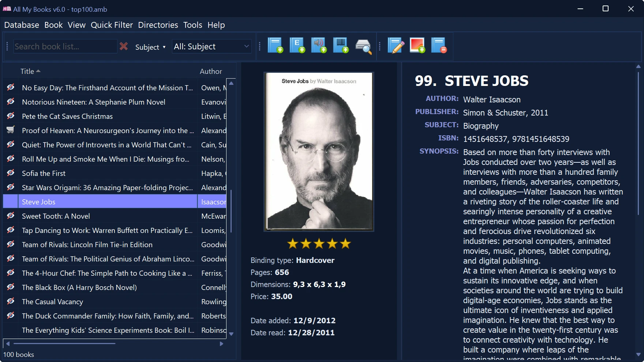Select the highlighted "Steve Jobs" row title
This screenshot has height=362, width=644.
tap(38, 202)
